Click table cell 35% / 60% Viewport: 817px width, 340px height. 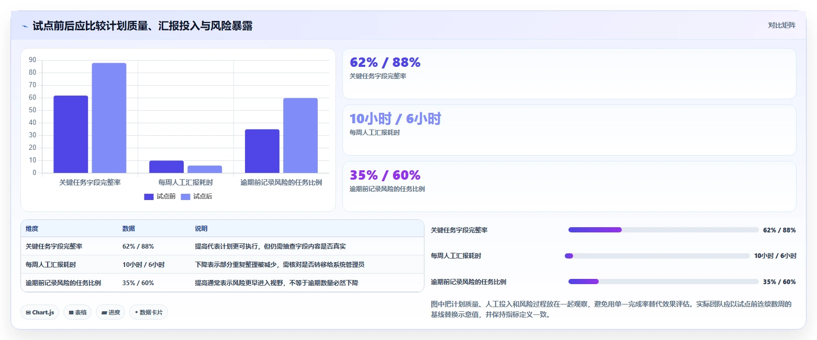coord(138,283)
